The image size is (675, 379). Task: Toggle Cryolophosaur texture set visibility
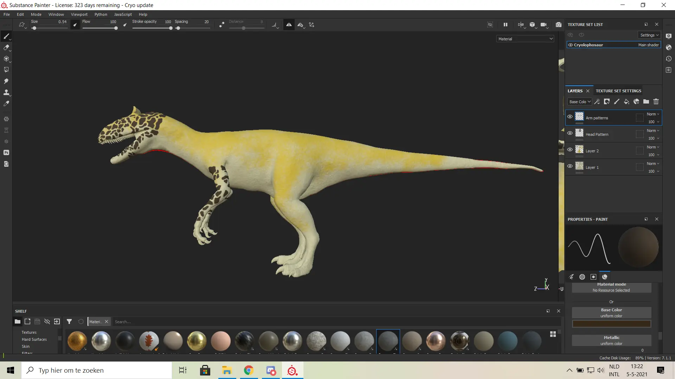pos(571,45)
